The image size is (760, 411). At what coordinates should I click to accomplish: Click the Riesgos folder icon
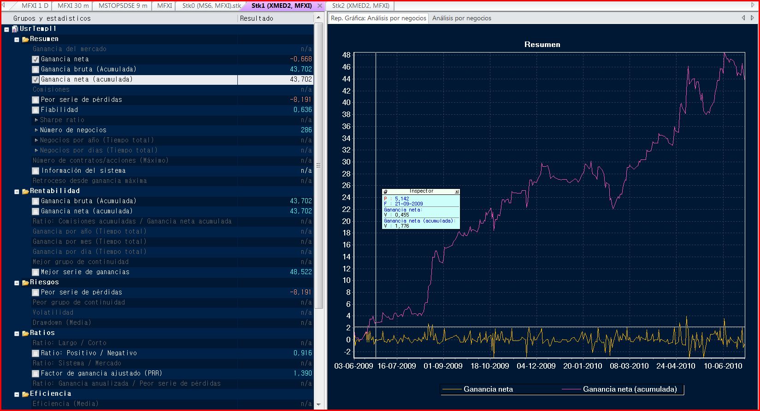pos(25,282)
